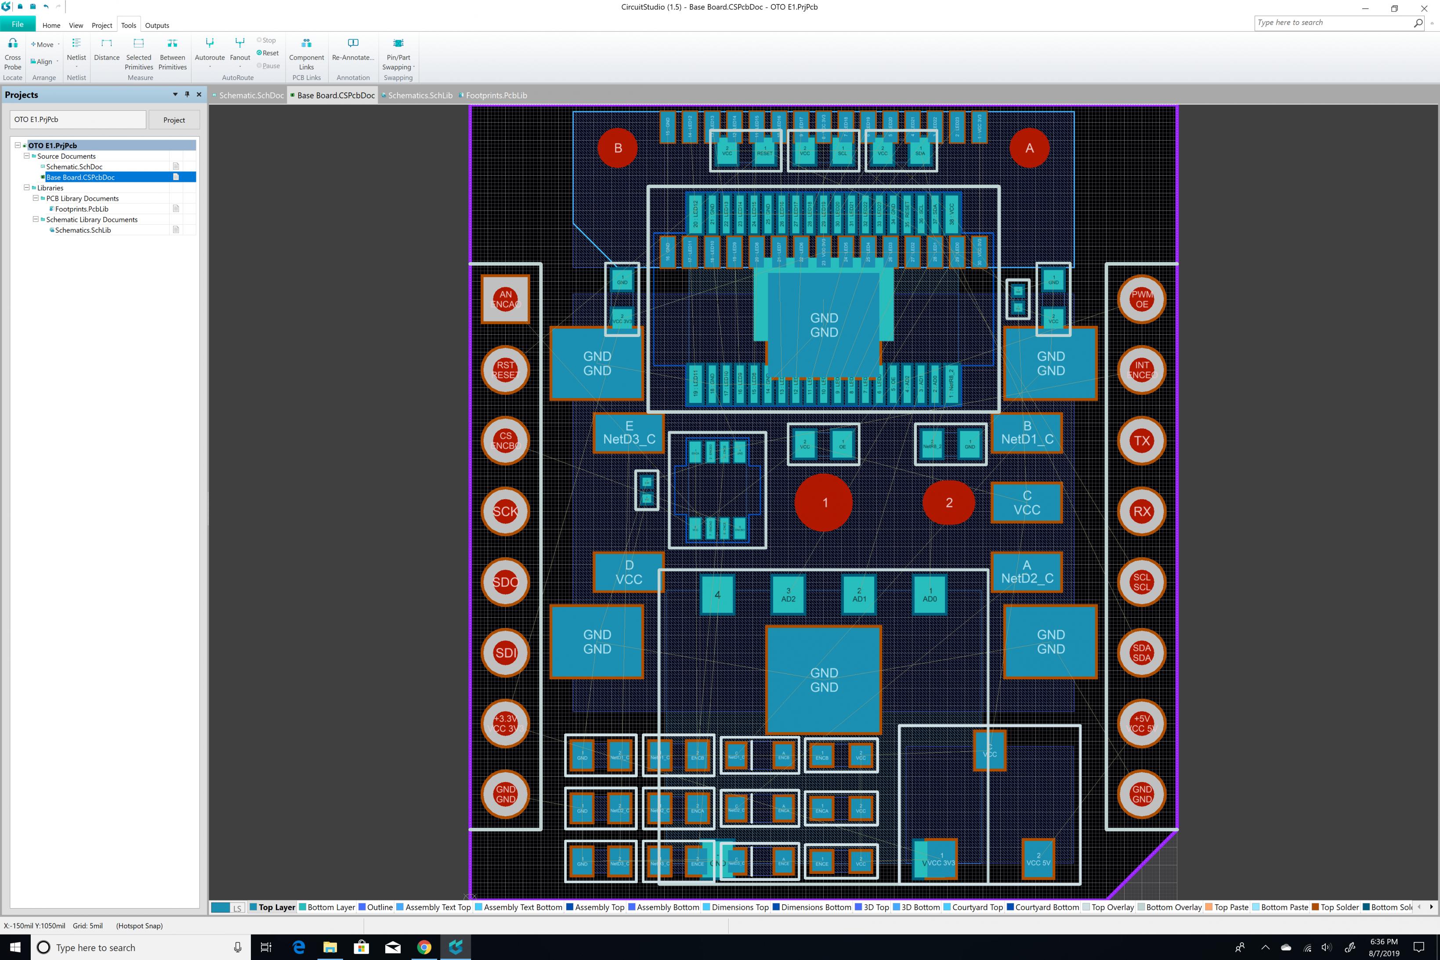Screen dimensions: 1440x960
Task: Click the Project button
Action: pyautogui.click(x=174, y=120)
